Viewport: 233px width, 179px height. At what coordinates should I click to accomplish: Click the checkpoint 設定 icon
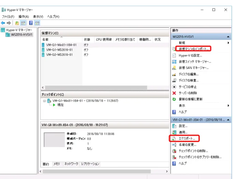tap(174, 126)
